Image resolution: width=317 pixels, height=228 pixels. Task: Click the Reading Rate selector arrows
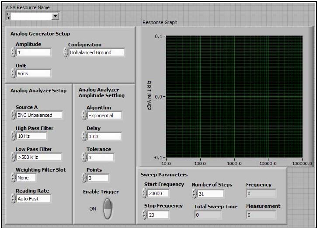coord(13,199)
